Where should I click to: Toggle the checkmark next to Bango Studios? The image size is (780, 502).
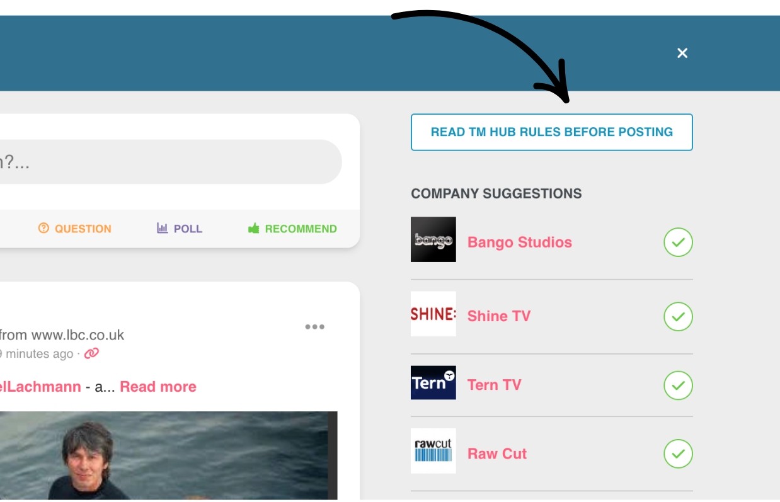tap(678, 242)
